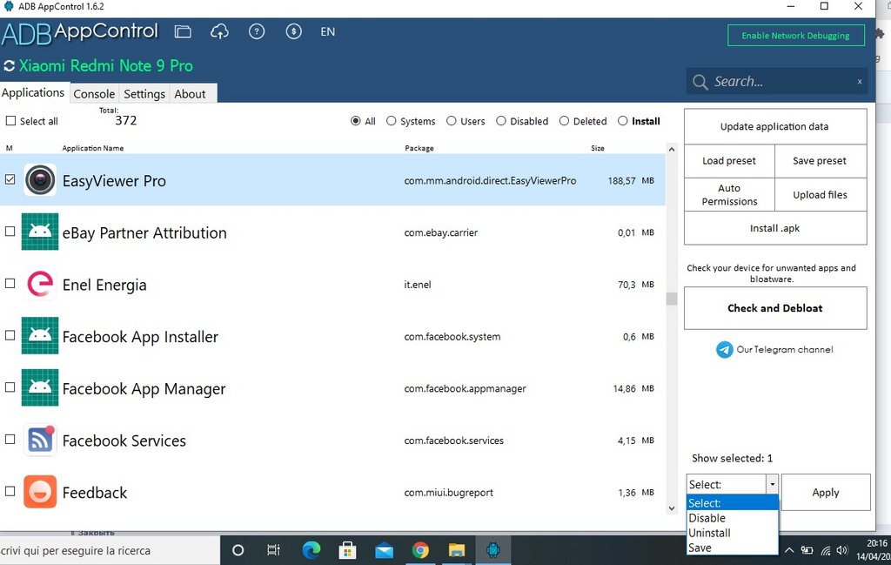Click the Apply button
The height and width of the screenshot is (565, 891).
(x=826, y=492)
